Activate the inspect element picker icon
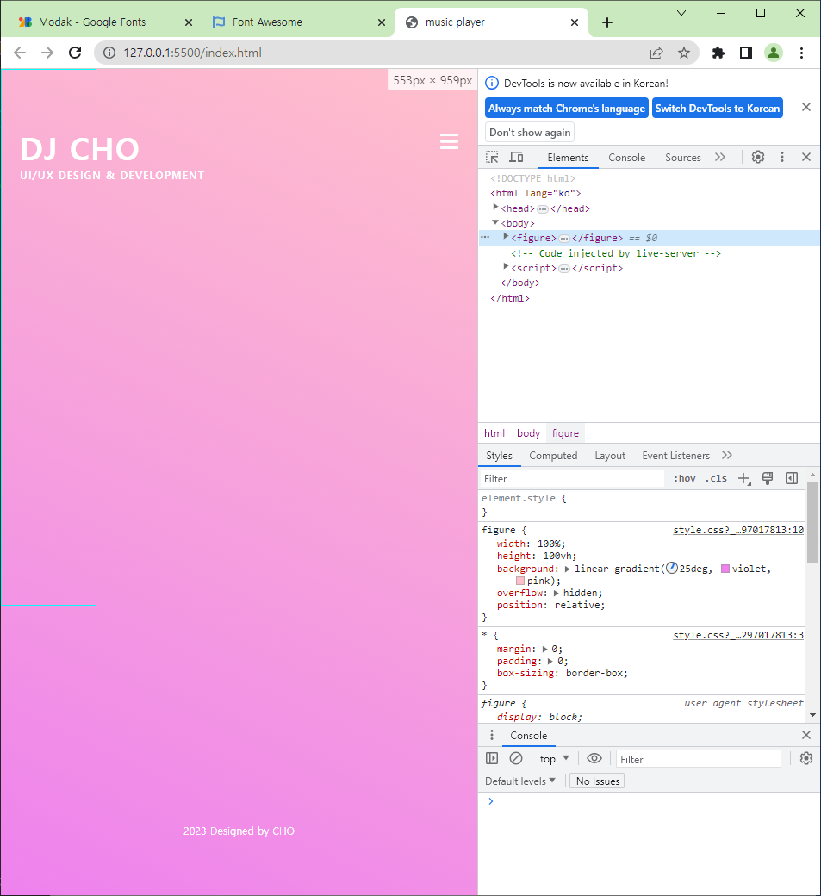The width and height of the screenshot is (821, 896). (x=492, y=157)
